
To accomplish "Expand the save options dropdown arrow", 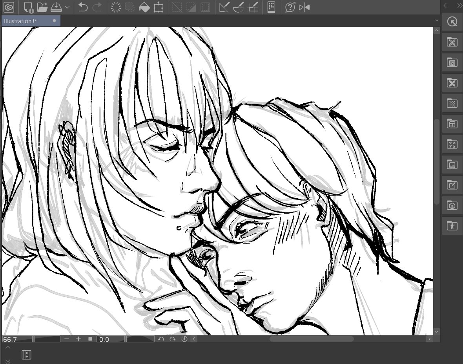I will pyautogui.click(x=67, y=7).
